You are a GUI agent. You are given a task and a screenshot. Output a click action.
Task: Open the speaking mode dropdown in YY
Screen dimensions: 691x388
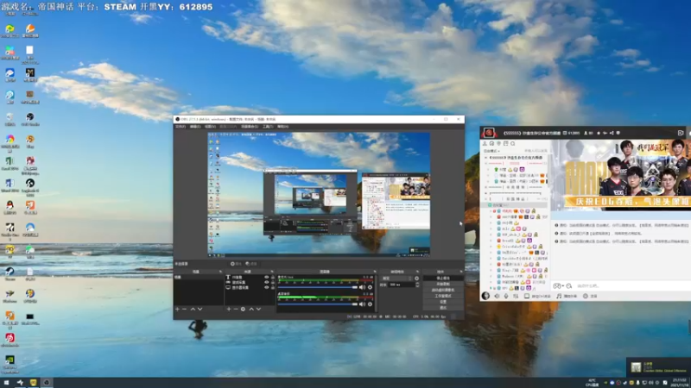(x=492, y=151)
